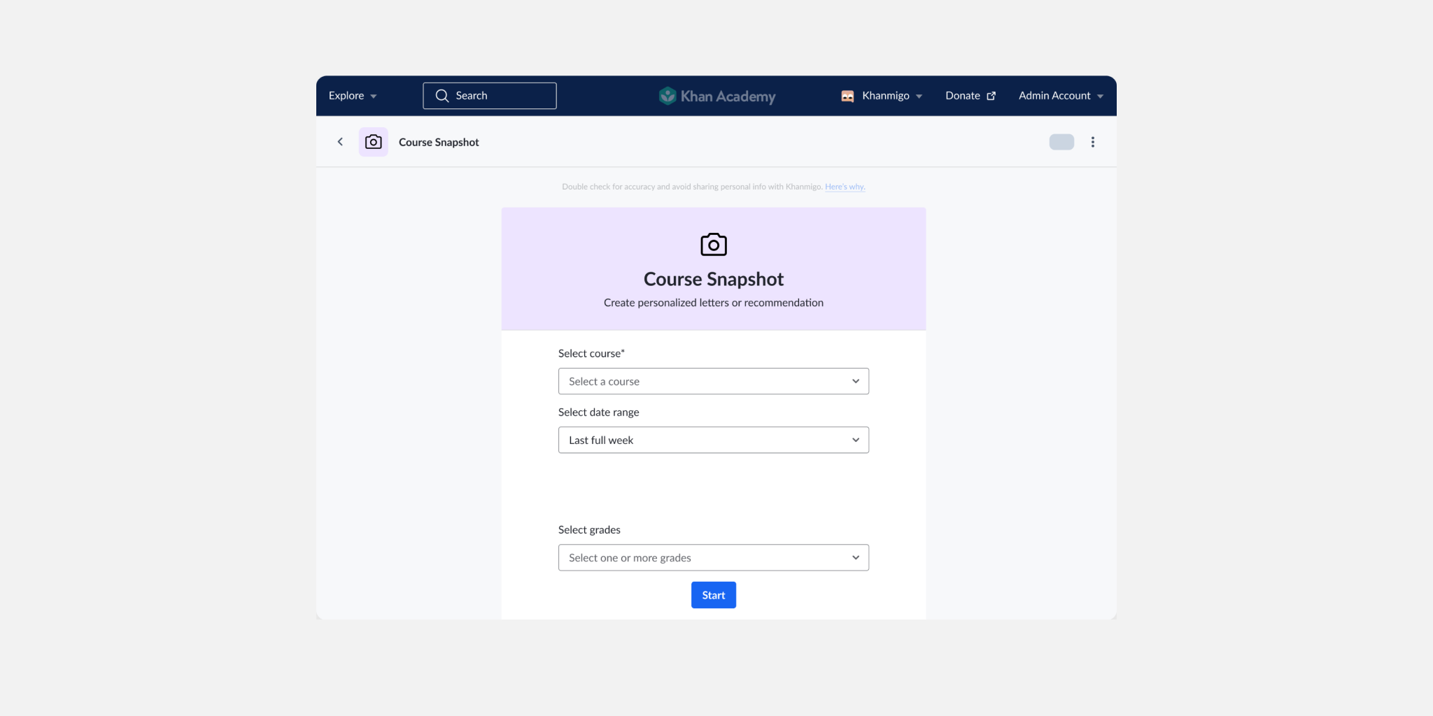Image resolution: width=1433 pixels, height=716 pixels.
Task: Go back using the left chevron arrow
Action: (x=340, y=142)
